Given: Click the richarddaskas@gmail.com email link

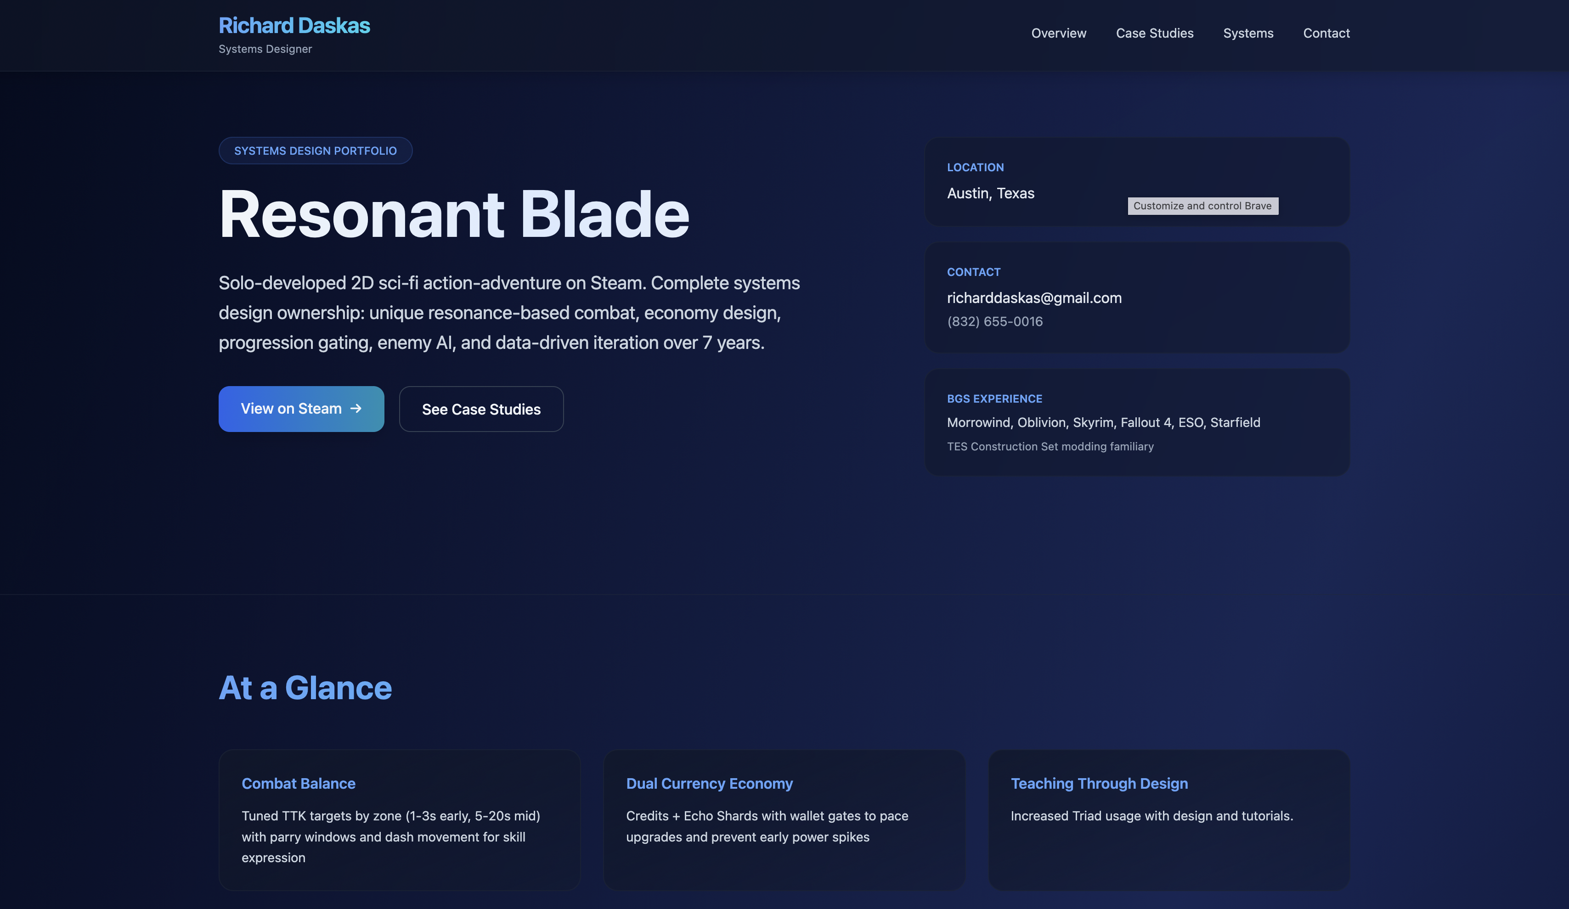Looking at the screenshot, I should point(1033,297).
